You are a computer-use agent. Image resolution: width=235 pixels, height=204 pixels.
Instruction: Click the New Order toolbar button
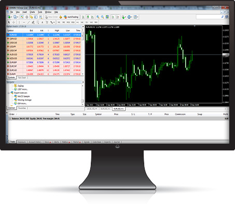[51, 17]
